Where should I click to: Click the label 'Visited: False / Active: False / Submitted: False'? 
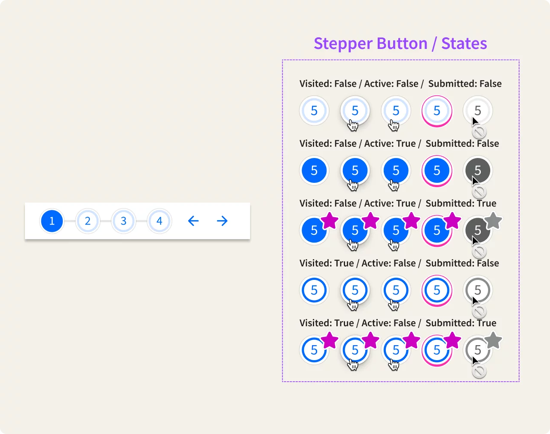[400, 84]
